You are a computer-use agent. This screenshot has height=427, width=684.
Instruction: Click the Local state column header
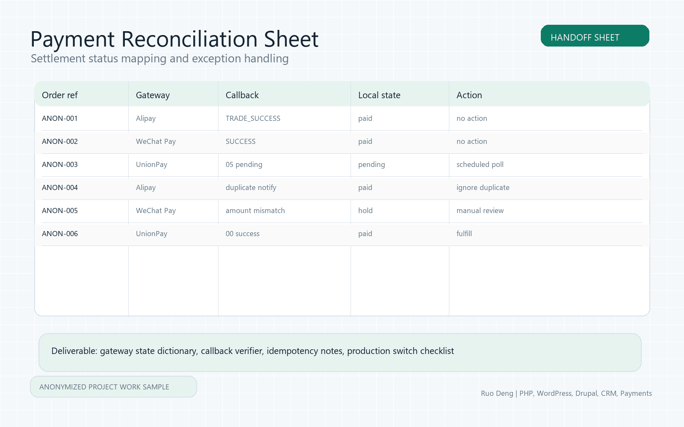tap(379, 95)
